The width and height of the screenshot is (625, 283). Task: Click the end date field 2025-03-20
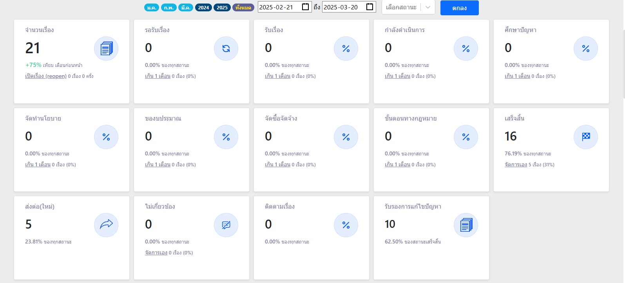pos(349,7)
